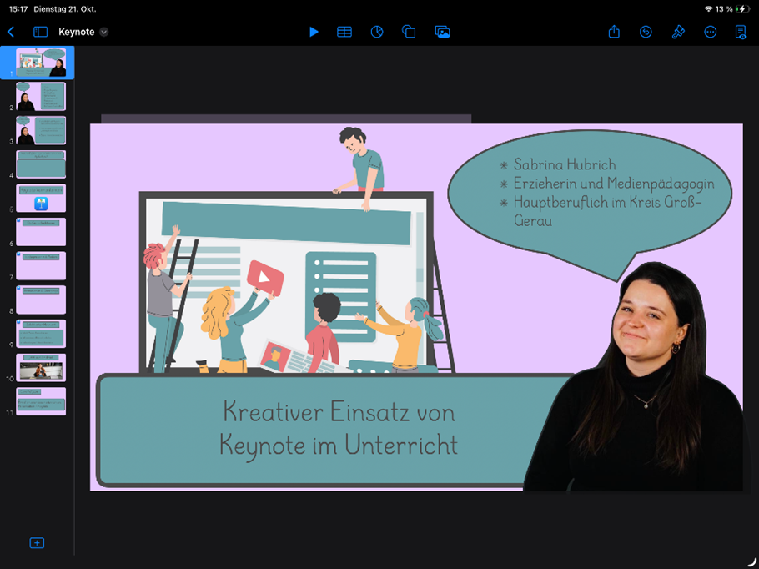Open the chart insert menu
The height and width of the screenshot is (569, 759).
pyautogui.click(x=377, y=32)
